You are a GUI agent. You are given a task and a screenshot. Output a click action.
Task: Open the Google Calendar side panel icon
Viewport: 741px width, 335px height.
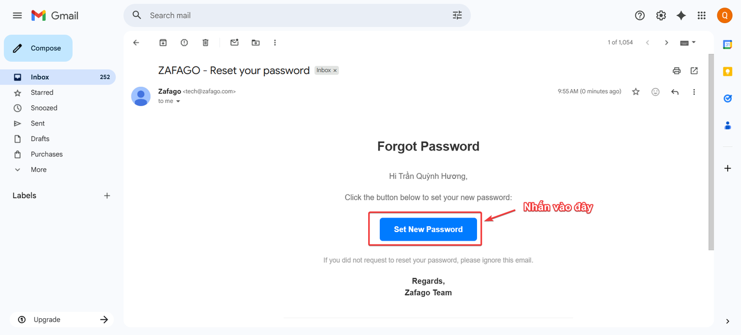point(728,45)
